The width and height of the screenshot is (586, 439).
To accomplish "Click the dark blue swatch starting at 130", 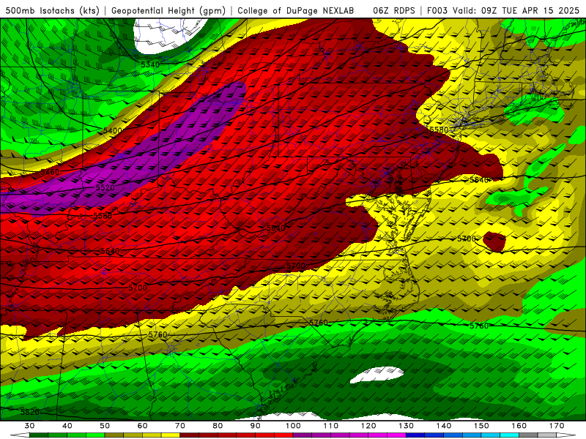I will point(415,435).
